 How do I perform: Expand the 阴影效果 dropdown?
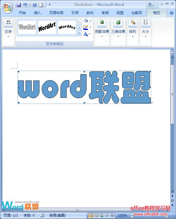coord(102,37)
